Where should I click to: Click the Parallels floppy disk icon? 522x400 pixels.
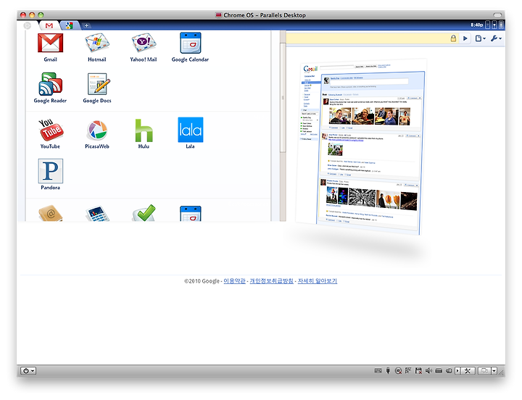point(418,371)
